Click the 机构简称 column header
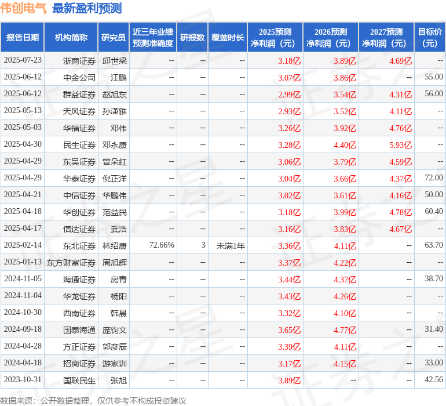 click(x=71, y=38)
